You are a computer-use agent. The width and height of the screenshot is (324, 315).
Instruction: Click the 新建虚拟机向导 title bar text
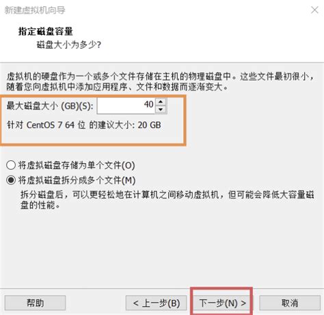click(35, 10)
